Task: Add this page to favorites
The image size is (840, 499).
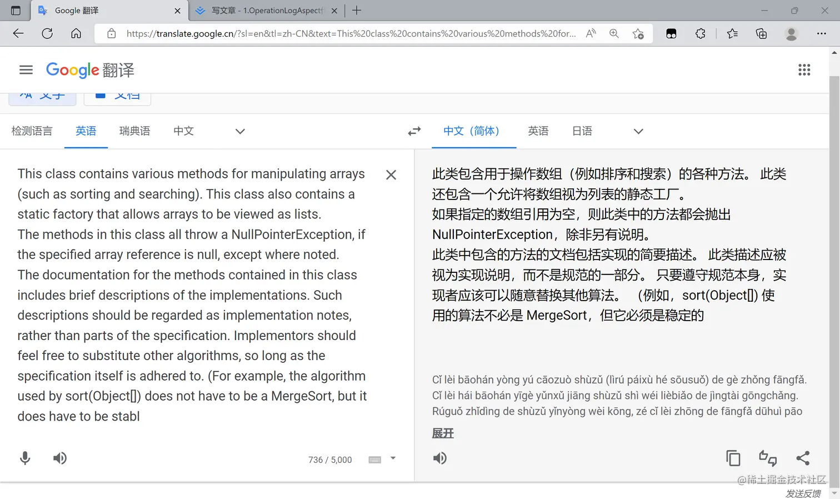Action: click(638, 33)
